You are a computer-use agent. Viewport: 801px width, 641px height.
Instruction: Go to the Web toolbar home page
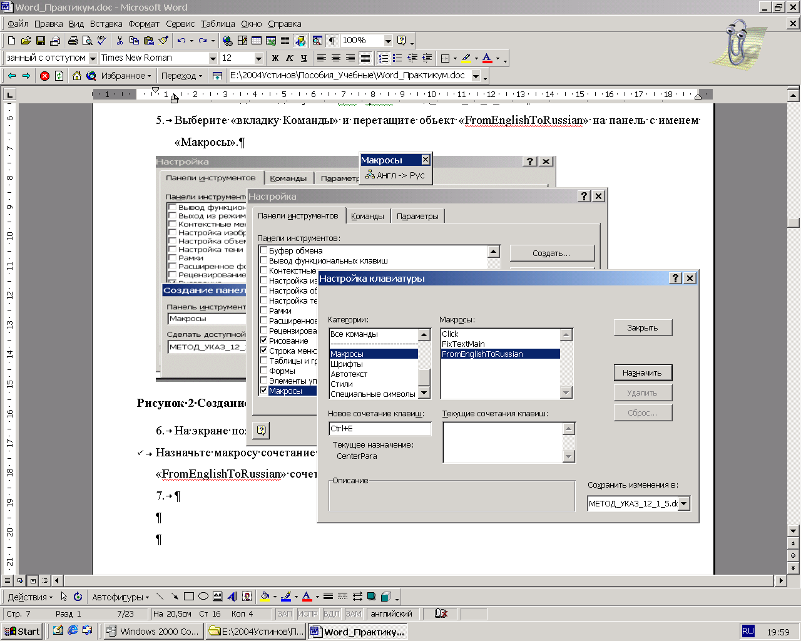point(76,76)
